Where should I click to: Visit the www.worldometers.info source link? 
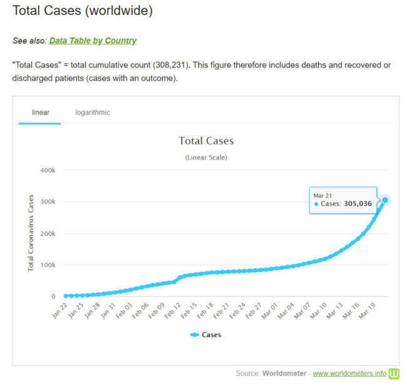349,373
